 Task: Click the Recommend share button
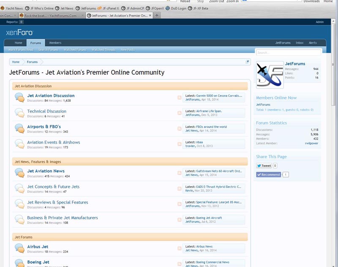pos(269,175)
